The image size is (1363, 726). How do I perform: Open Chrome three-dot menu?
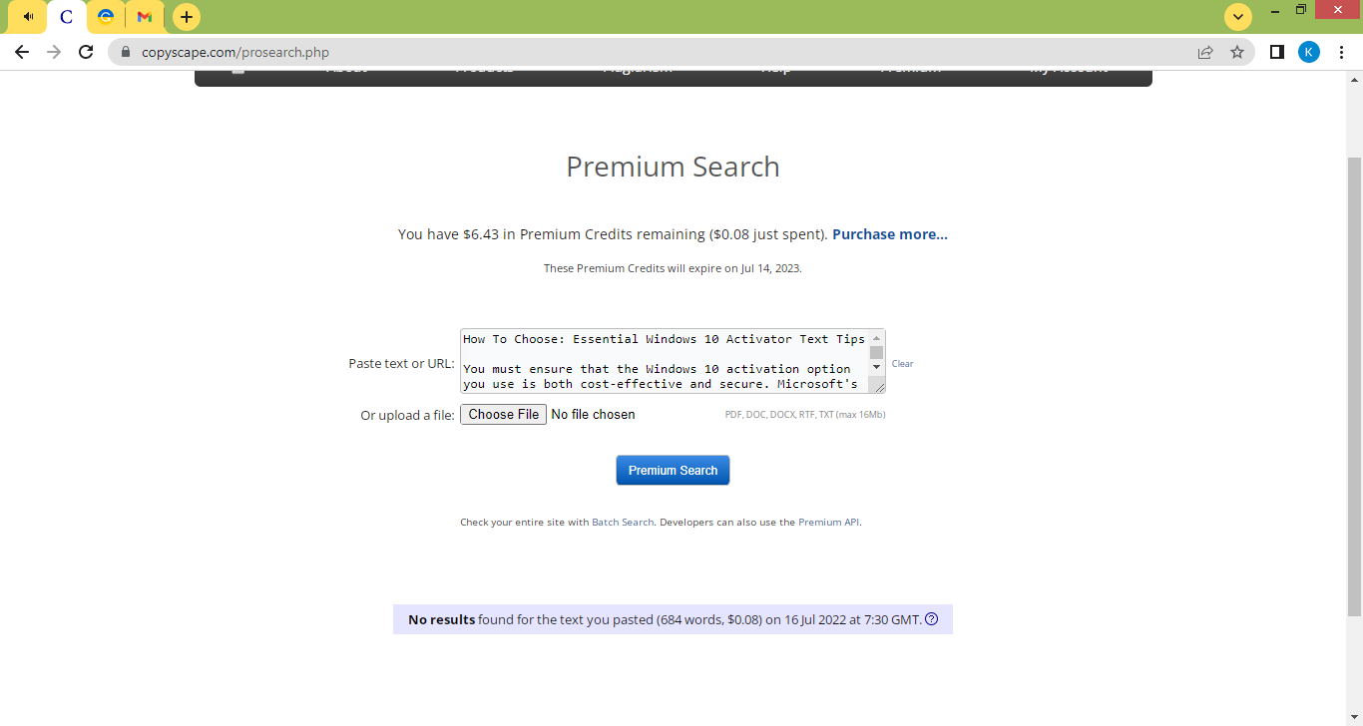(x=1342, y=52)
